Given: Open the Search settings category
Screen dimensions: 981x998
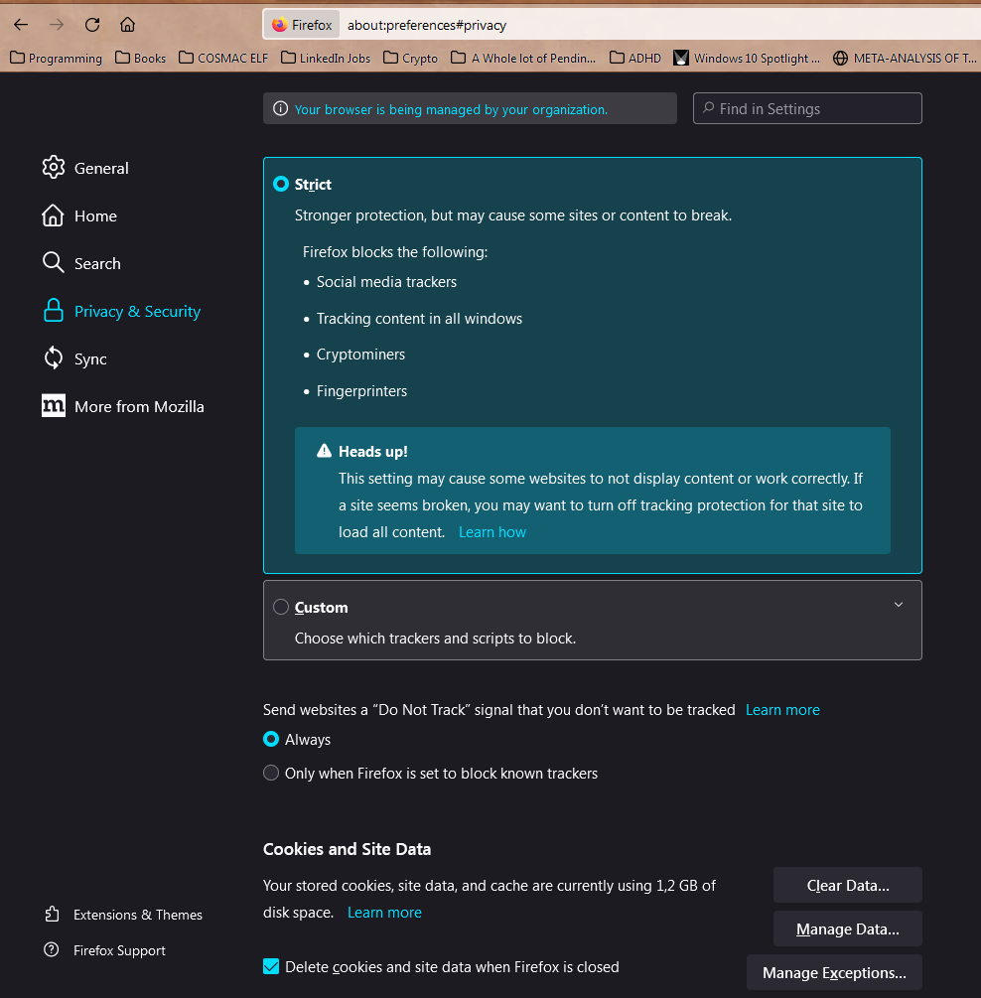Looking at the screenshot, I should 81,263.
